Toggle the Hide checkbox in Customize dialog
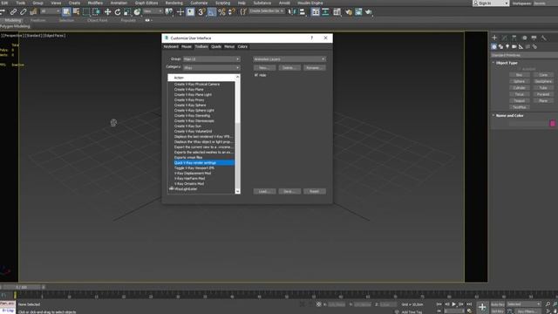 [x=256, y=75]
